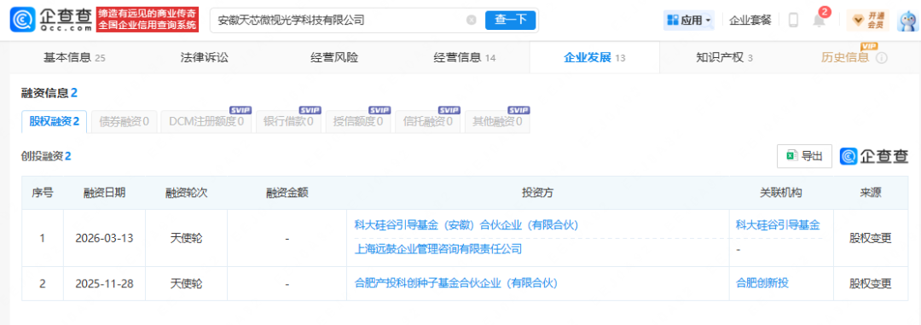Switch to the 法律诉讼 tab

[204, 58]
